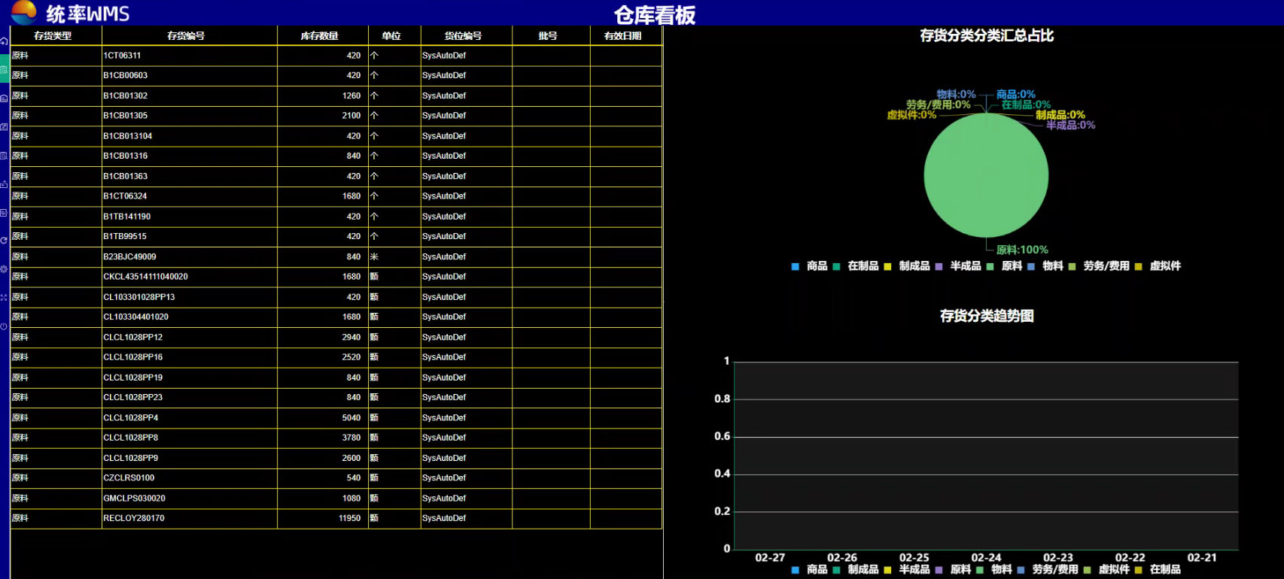This screenshot has height=579, width=1284.
Task: Hide 半成品 in the pie chart legend
Action: [x=965, y=266]
